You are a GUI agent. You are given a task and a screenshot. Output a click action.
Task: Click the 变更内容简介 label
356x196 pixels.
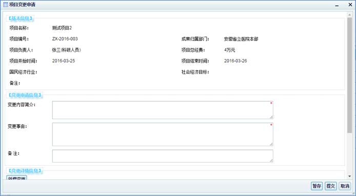coord(22,105)
